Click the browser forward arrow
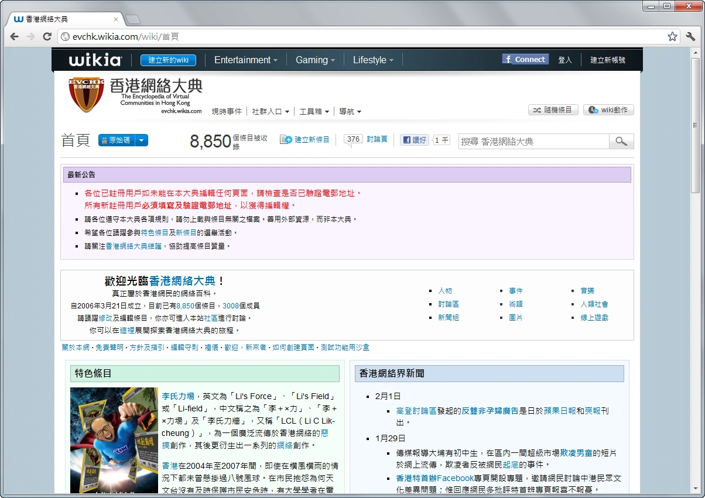The height and width of the screenshot is (498, 705). [x=31, y=36]
